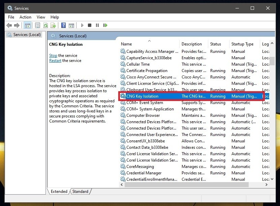Click the horizontal scrollbar right arrow
This screenshot has width=280, height=206.
(267, 185)
